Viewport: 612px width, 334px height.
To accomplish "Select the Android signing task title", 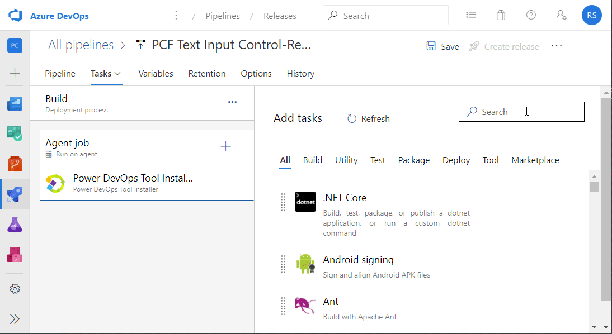I will (x=358, y=260).
